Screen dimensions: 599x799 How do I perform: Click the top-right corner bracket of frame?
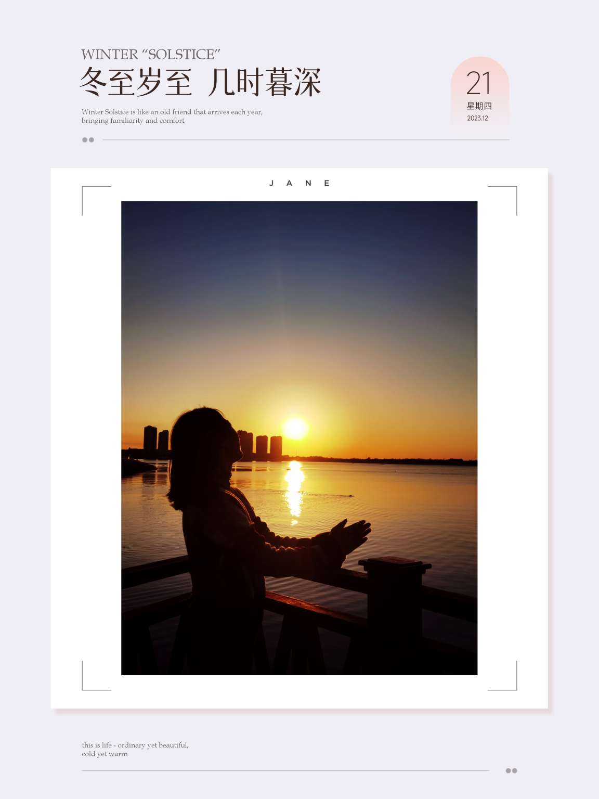(x=502, y=200)
